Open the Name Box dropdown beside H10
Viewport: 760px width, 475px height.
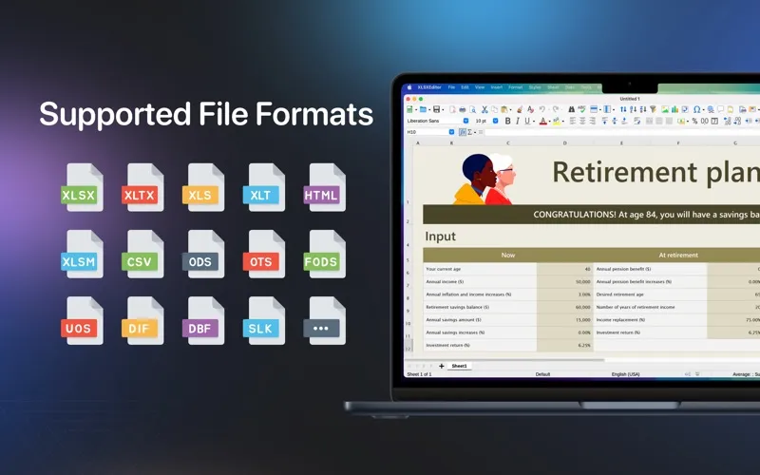tap(452, 132)
